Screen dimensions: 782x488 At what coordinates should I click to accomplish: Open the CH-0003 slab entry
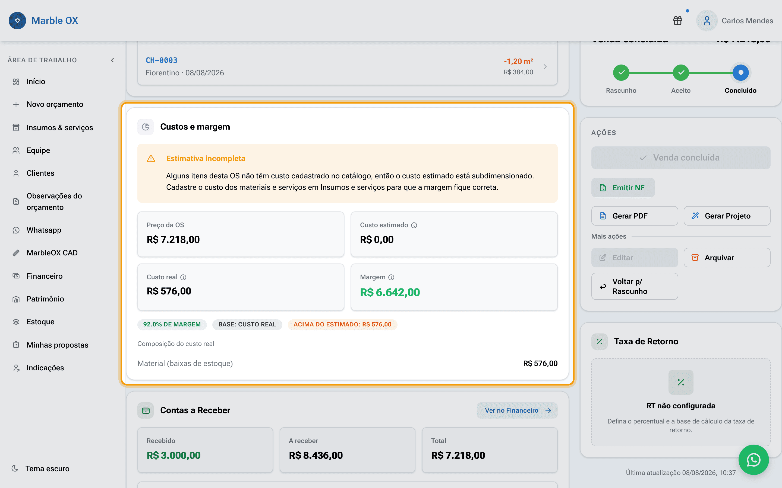(x=347, y=66)
